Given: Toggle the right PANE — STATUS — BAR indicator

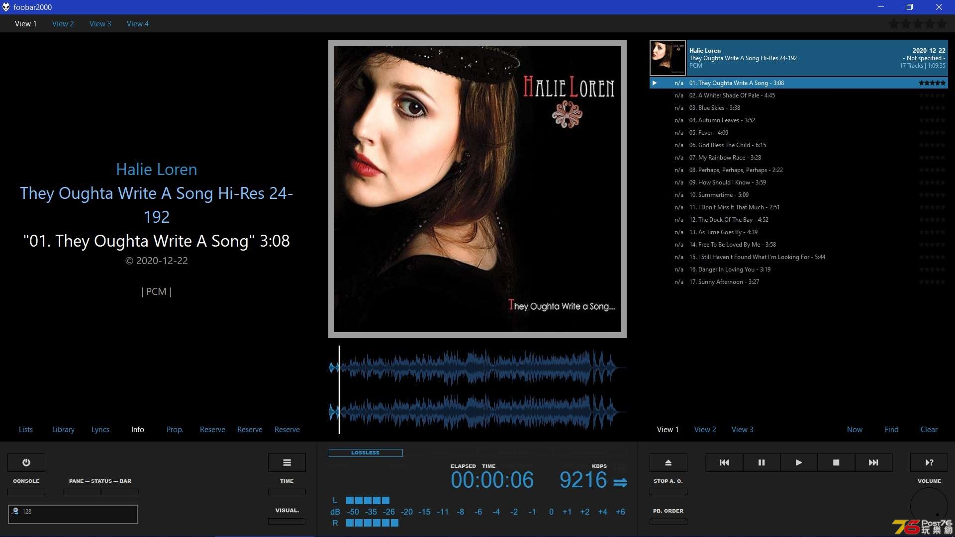Looking at the screenshot, I should tap(120, 492).
